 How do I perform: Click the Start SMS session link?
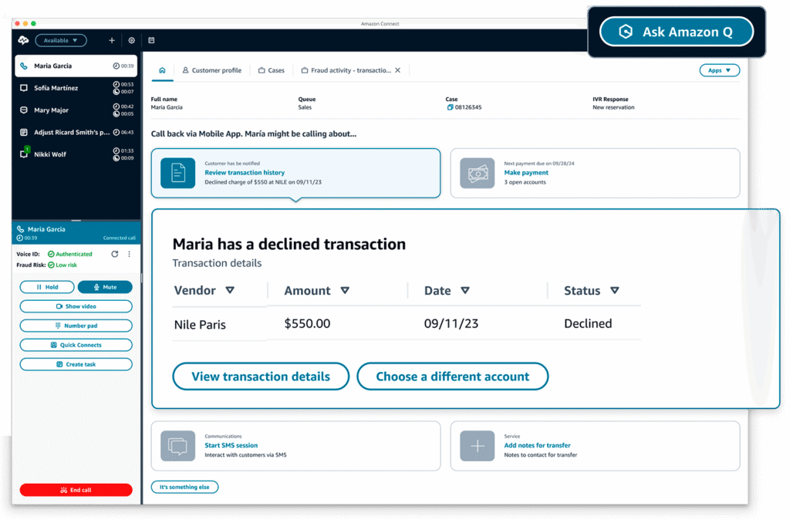click(x=231, y=445)
